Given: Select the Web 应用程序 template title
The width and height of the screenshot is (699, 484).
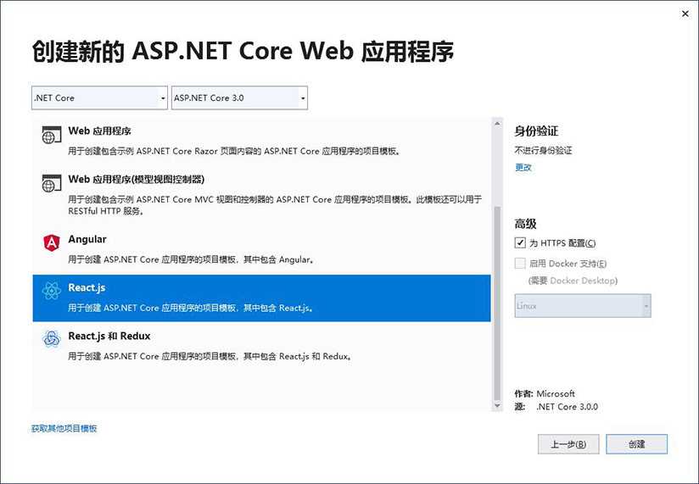Looking at the screenshot, I should pos(99,131).
